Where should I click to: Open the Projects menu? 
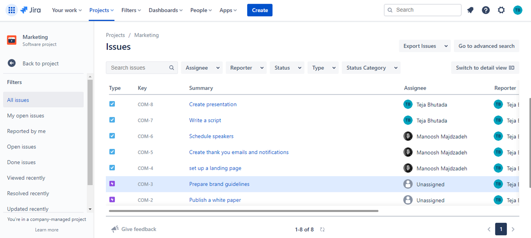(102, 10)
